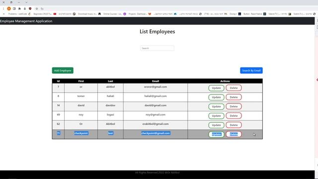
Task: Click the Actions column header
Action: click(225, 81)
